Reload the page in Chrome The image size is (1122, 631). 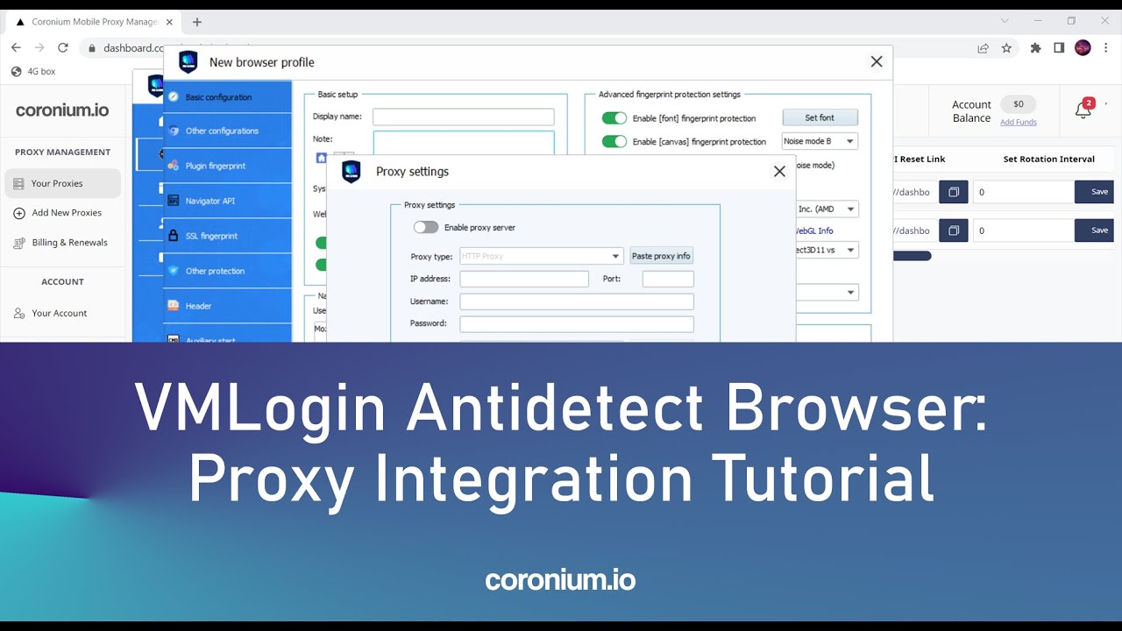coord(62,48)
